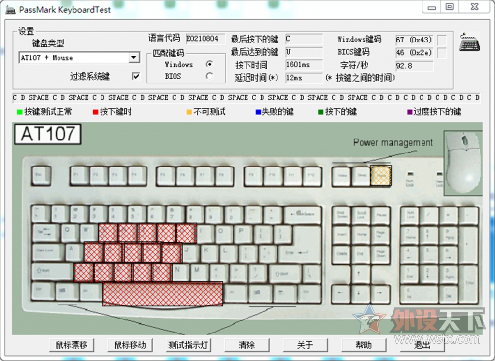The width and height of the screenshot is (495, 361).
Task: Click the Windows键码 field showing 67 (0x43)
Action: [x=414, y=40]
